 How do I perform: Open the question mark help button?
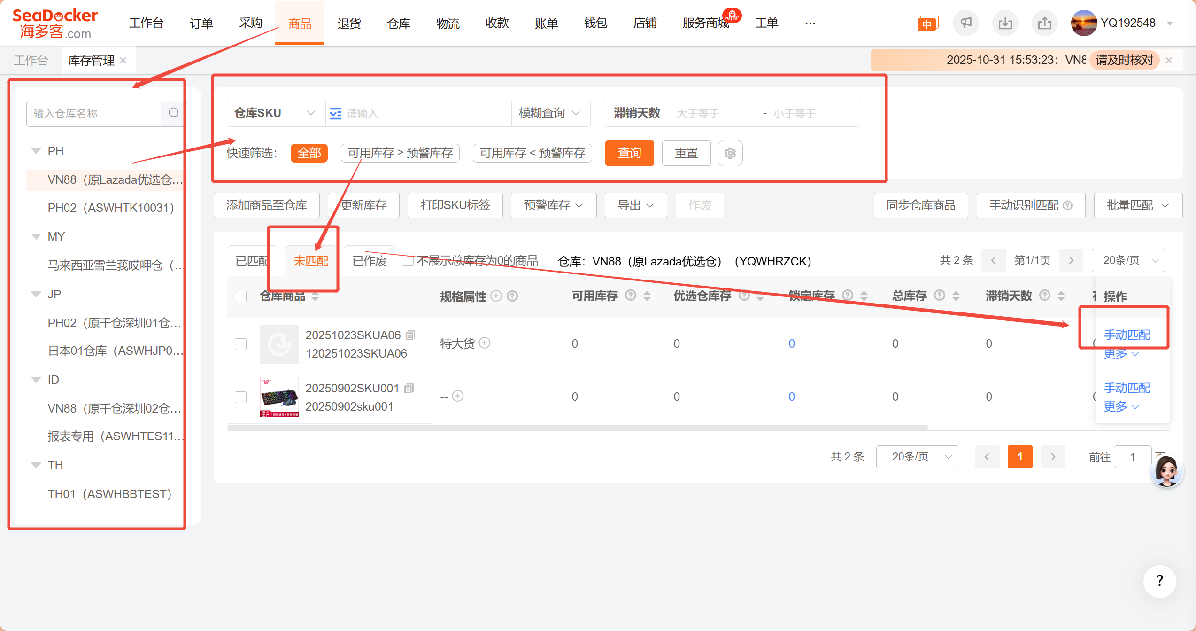pos(1159,581)
